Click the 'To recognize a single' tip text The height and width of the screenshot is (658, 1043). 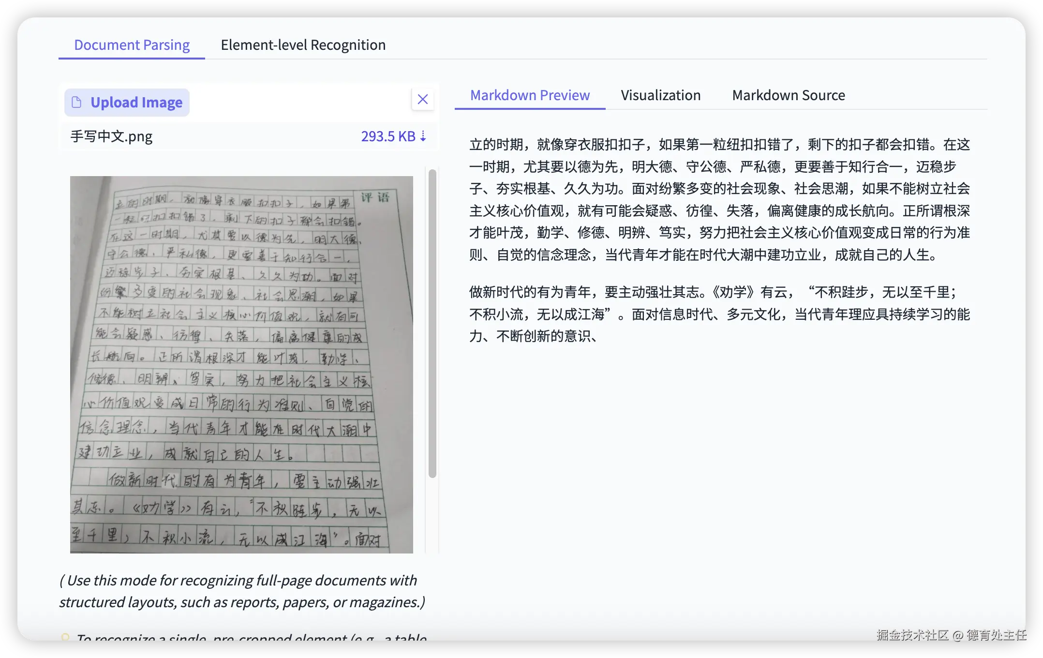pyautogui.click(x=252, y=637)
